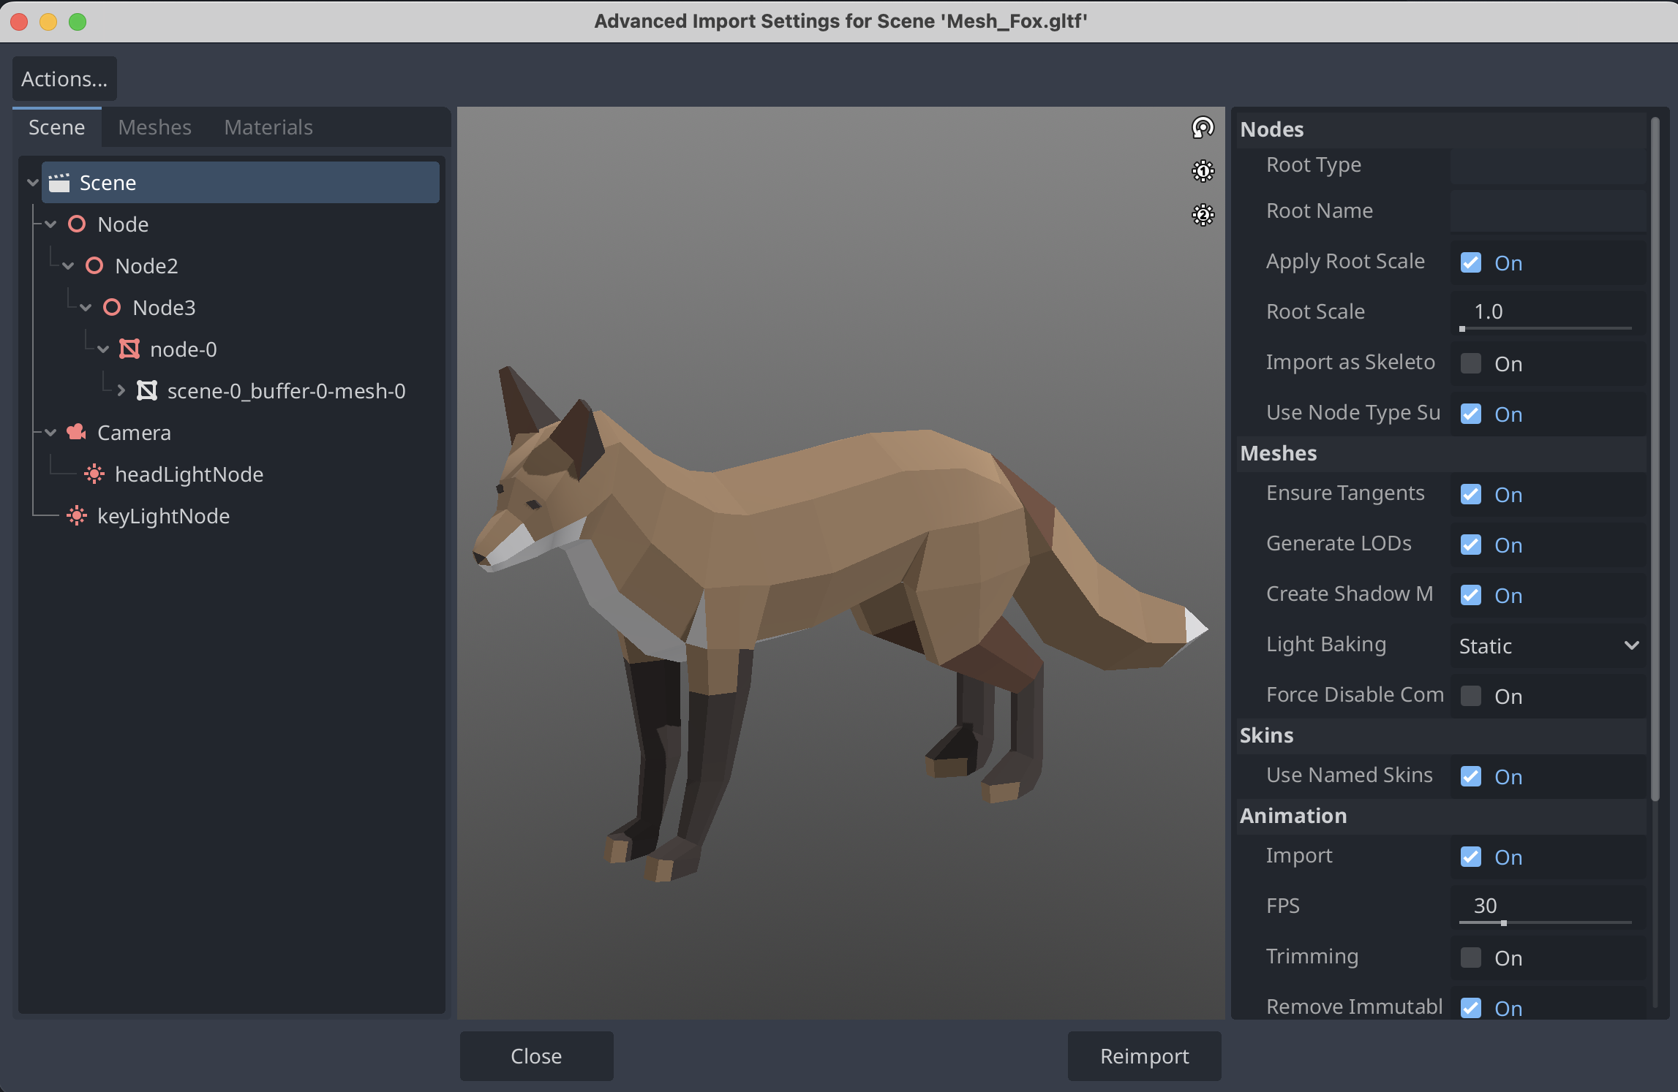
Task: Open the Actions... menu button
Action: coord(64,79)
